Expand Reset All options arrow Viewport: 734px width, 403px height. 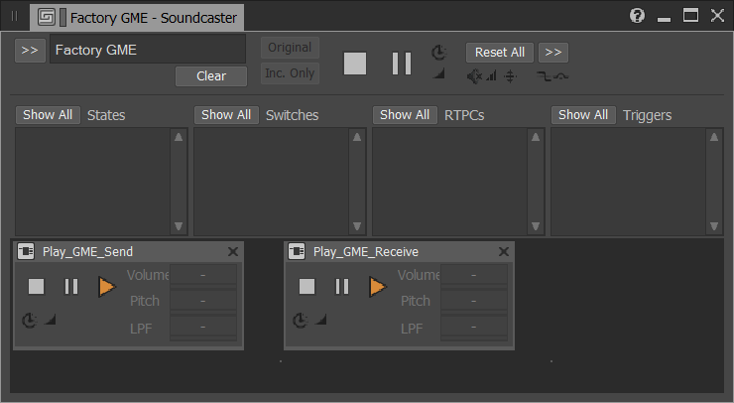pos(553,52)
